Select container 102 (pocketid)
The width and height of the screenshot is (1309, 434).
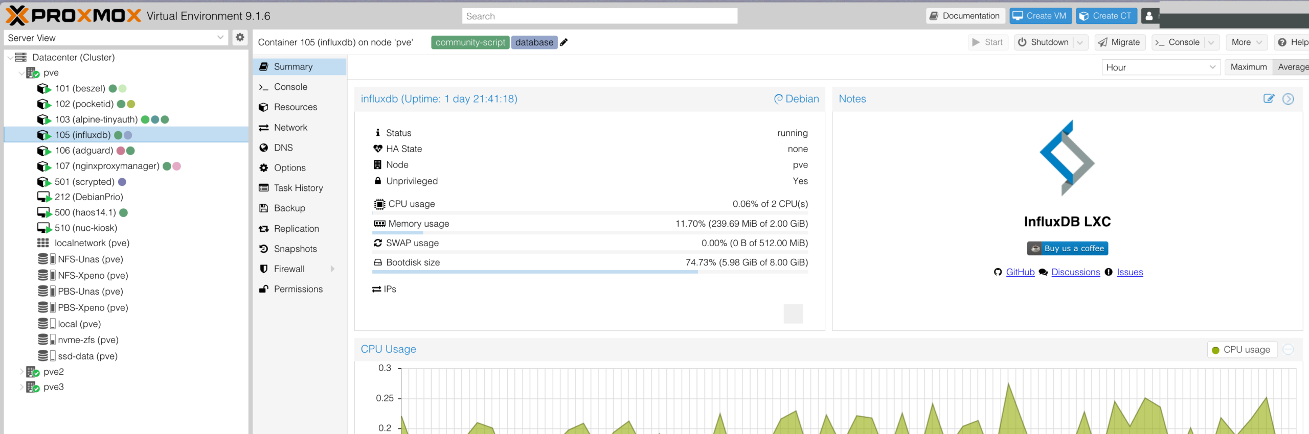(x=84, y=104)
